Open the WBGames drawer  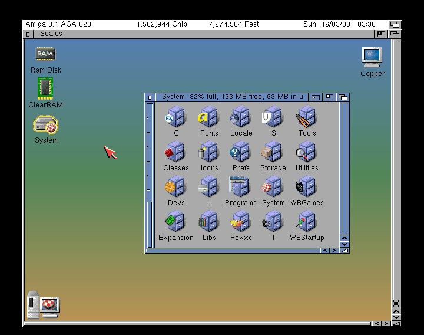307,186
